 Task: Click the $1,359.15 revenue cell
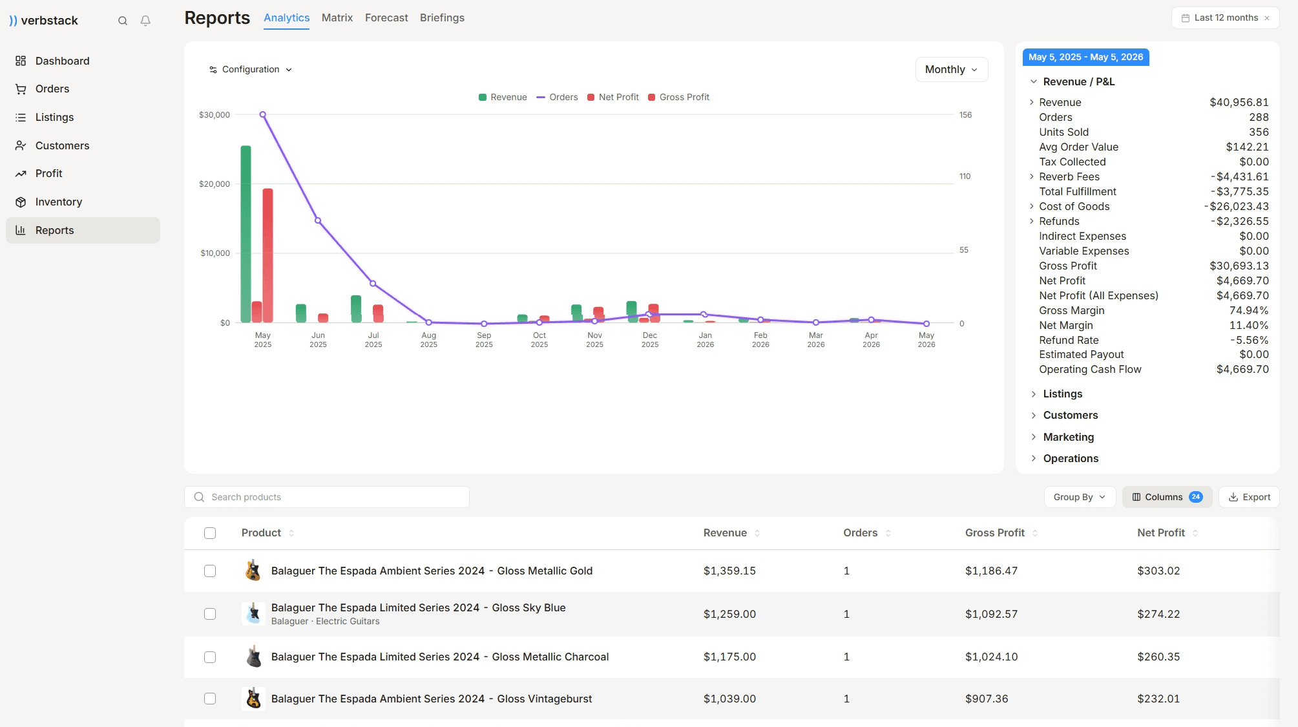729,571
